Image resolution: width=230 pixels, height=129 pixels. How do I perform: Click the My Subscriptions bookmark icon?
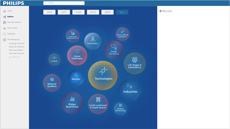[x=5, y=22]
